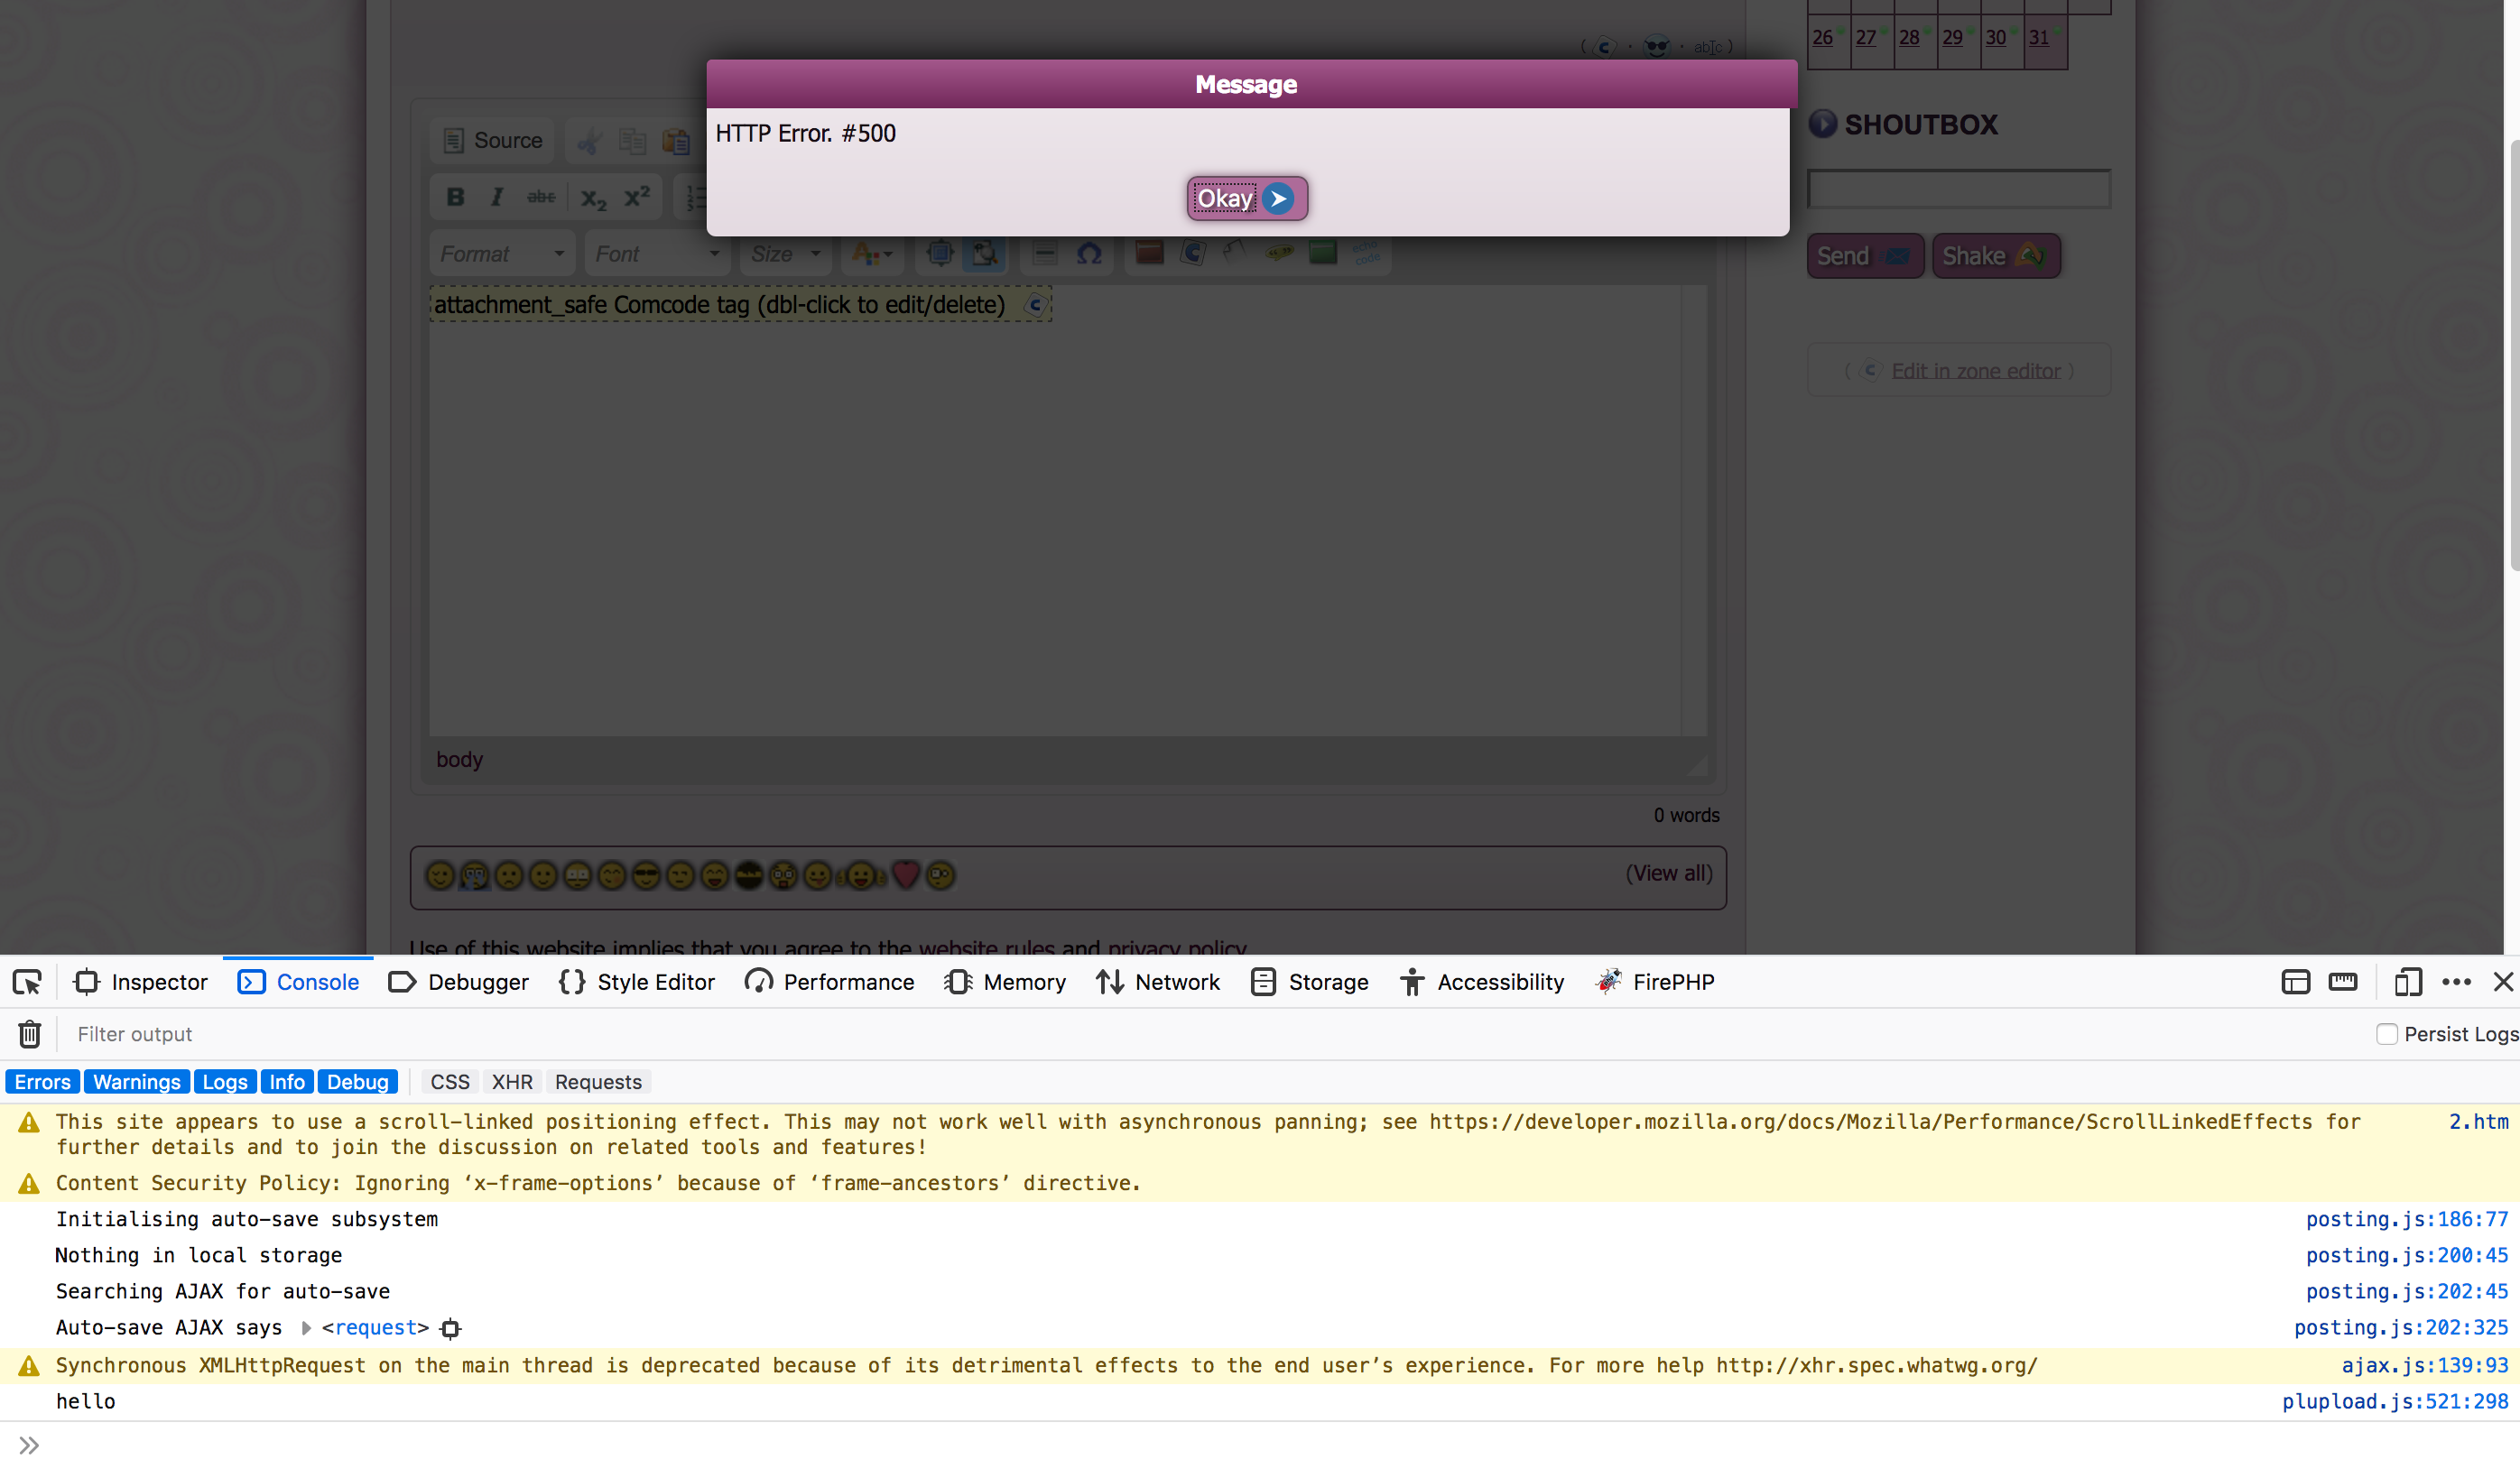Open the Size dropdown
Screen dimensions: 2520x1478
pos(786,254)
